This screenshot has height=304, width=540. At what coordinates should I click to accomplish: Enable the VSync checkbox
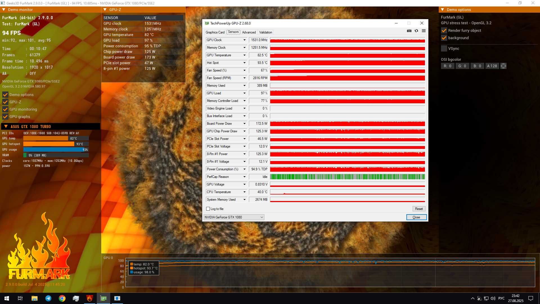(x=444, y=48)
